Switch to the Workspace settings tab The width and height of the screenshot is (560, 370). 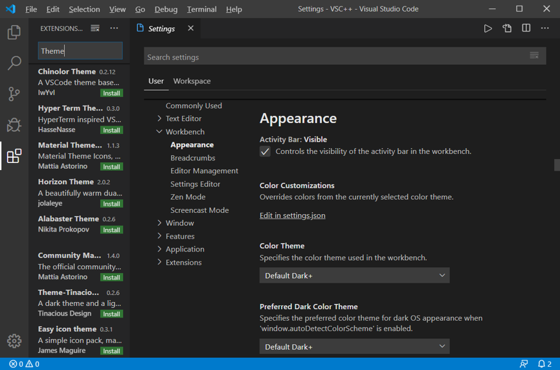(192, 81)
